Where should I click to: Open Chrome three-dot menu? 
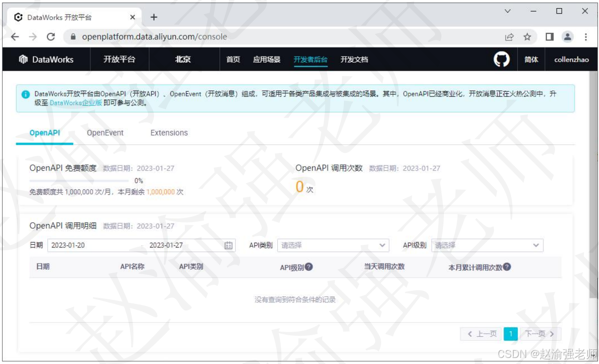[x=586, y=37]
